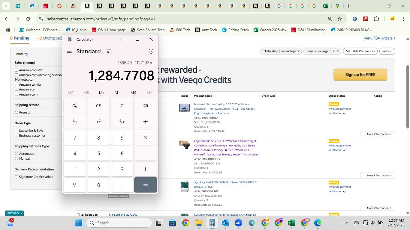Image resolution: width=410 pixels, height=230 pixels.
Task: Click the plus operator key in Calculator
Action: [146, 169]
